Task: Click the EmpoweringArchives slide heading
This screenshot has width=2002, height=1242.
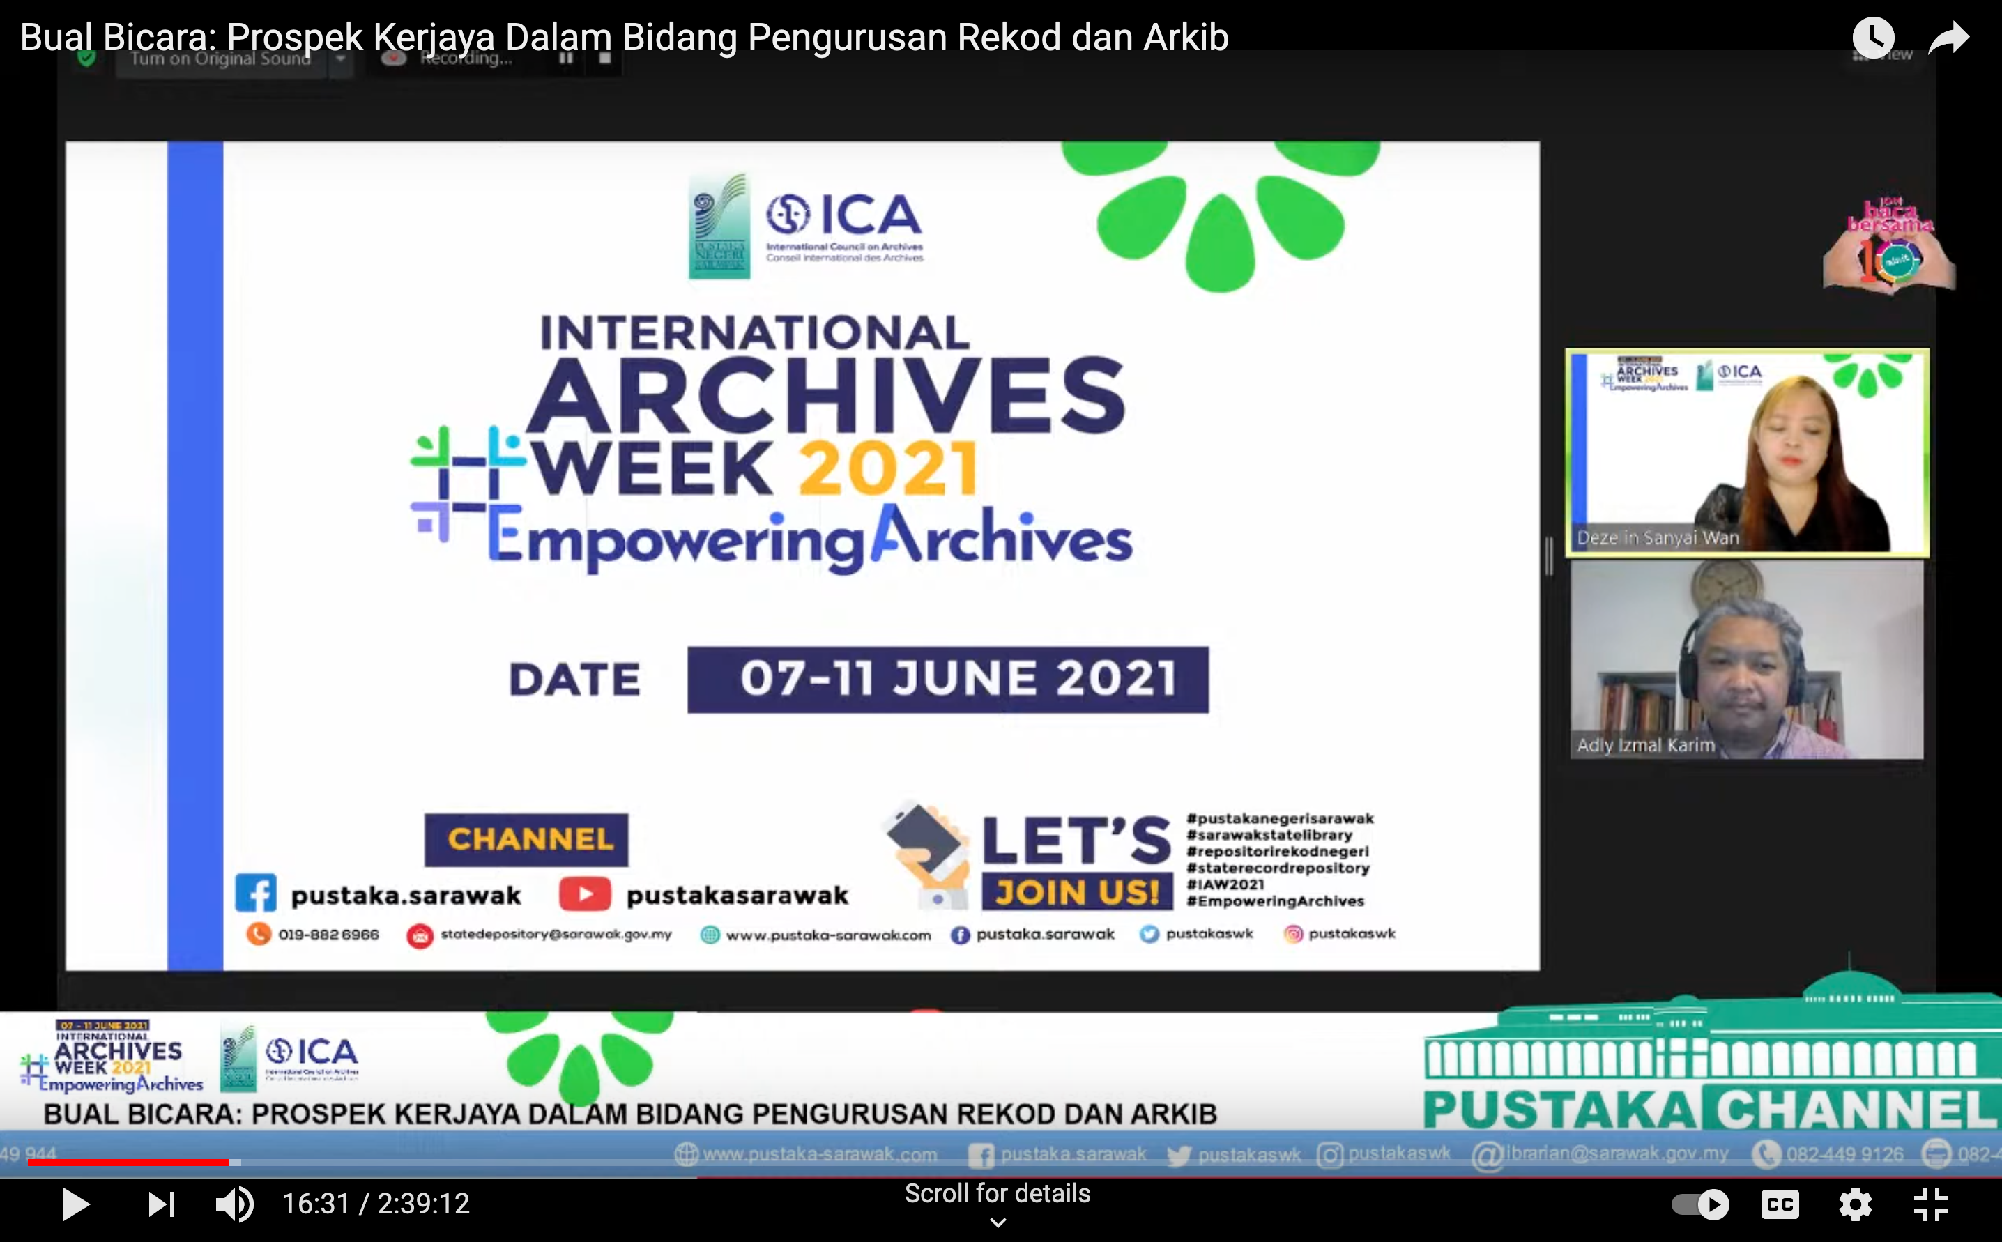Action: [810, 538]
